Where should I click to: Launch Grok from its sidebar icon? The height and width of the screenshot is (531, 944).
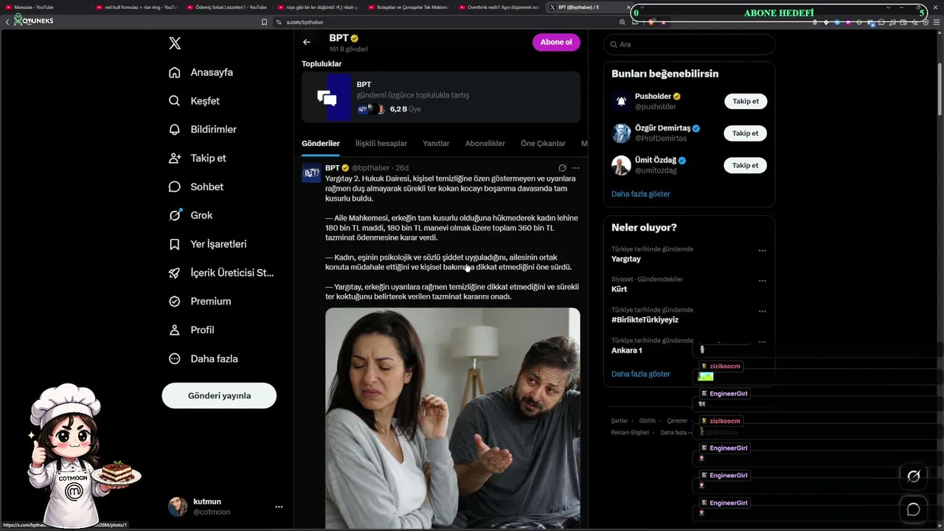point(175,215)
